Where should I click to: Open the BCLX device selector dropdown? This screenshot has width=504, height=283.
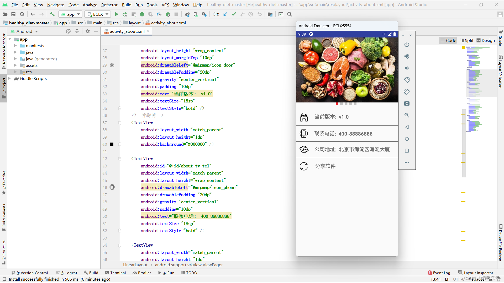[97, 14]
